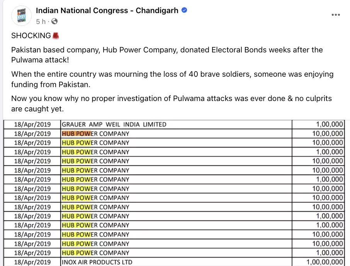
Task: Click the paragraph about Hub Power Company donation
Action: pos(167,55)
